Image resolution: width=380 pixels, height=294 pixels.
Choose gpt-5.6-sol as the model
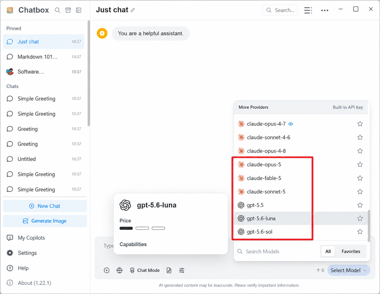[301, 232]
